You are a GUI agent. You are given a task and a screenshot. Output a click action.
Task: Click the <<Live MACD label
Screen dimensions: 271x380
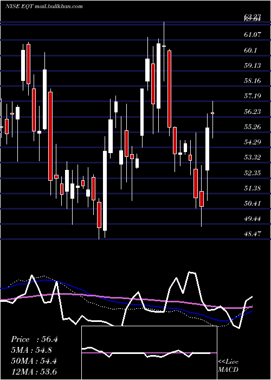click(x=228, y=365)
